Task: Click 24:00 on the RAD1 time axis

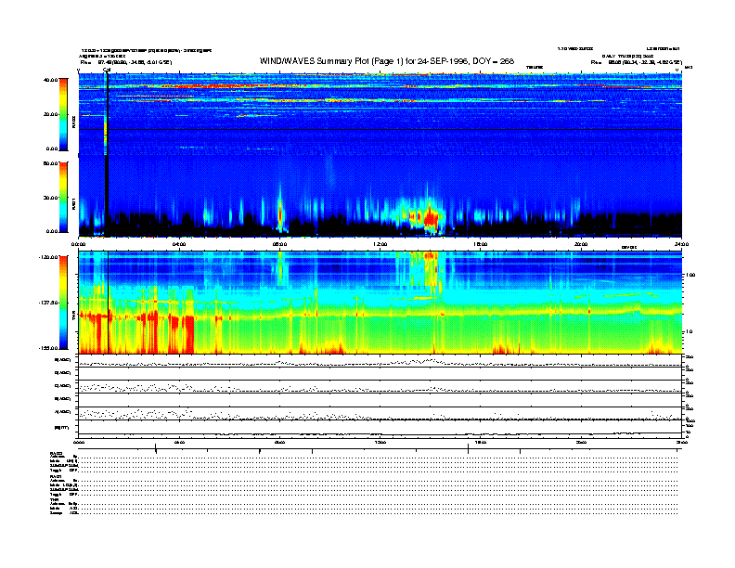Action: [x=681, y=244]
